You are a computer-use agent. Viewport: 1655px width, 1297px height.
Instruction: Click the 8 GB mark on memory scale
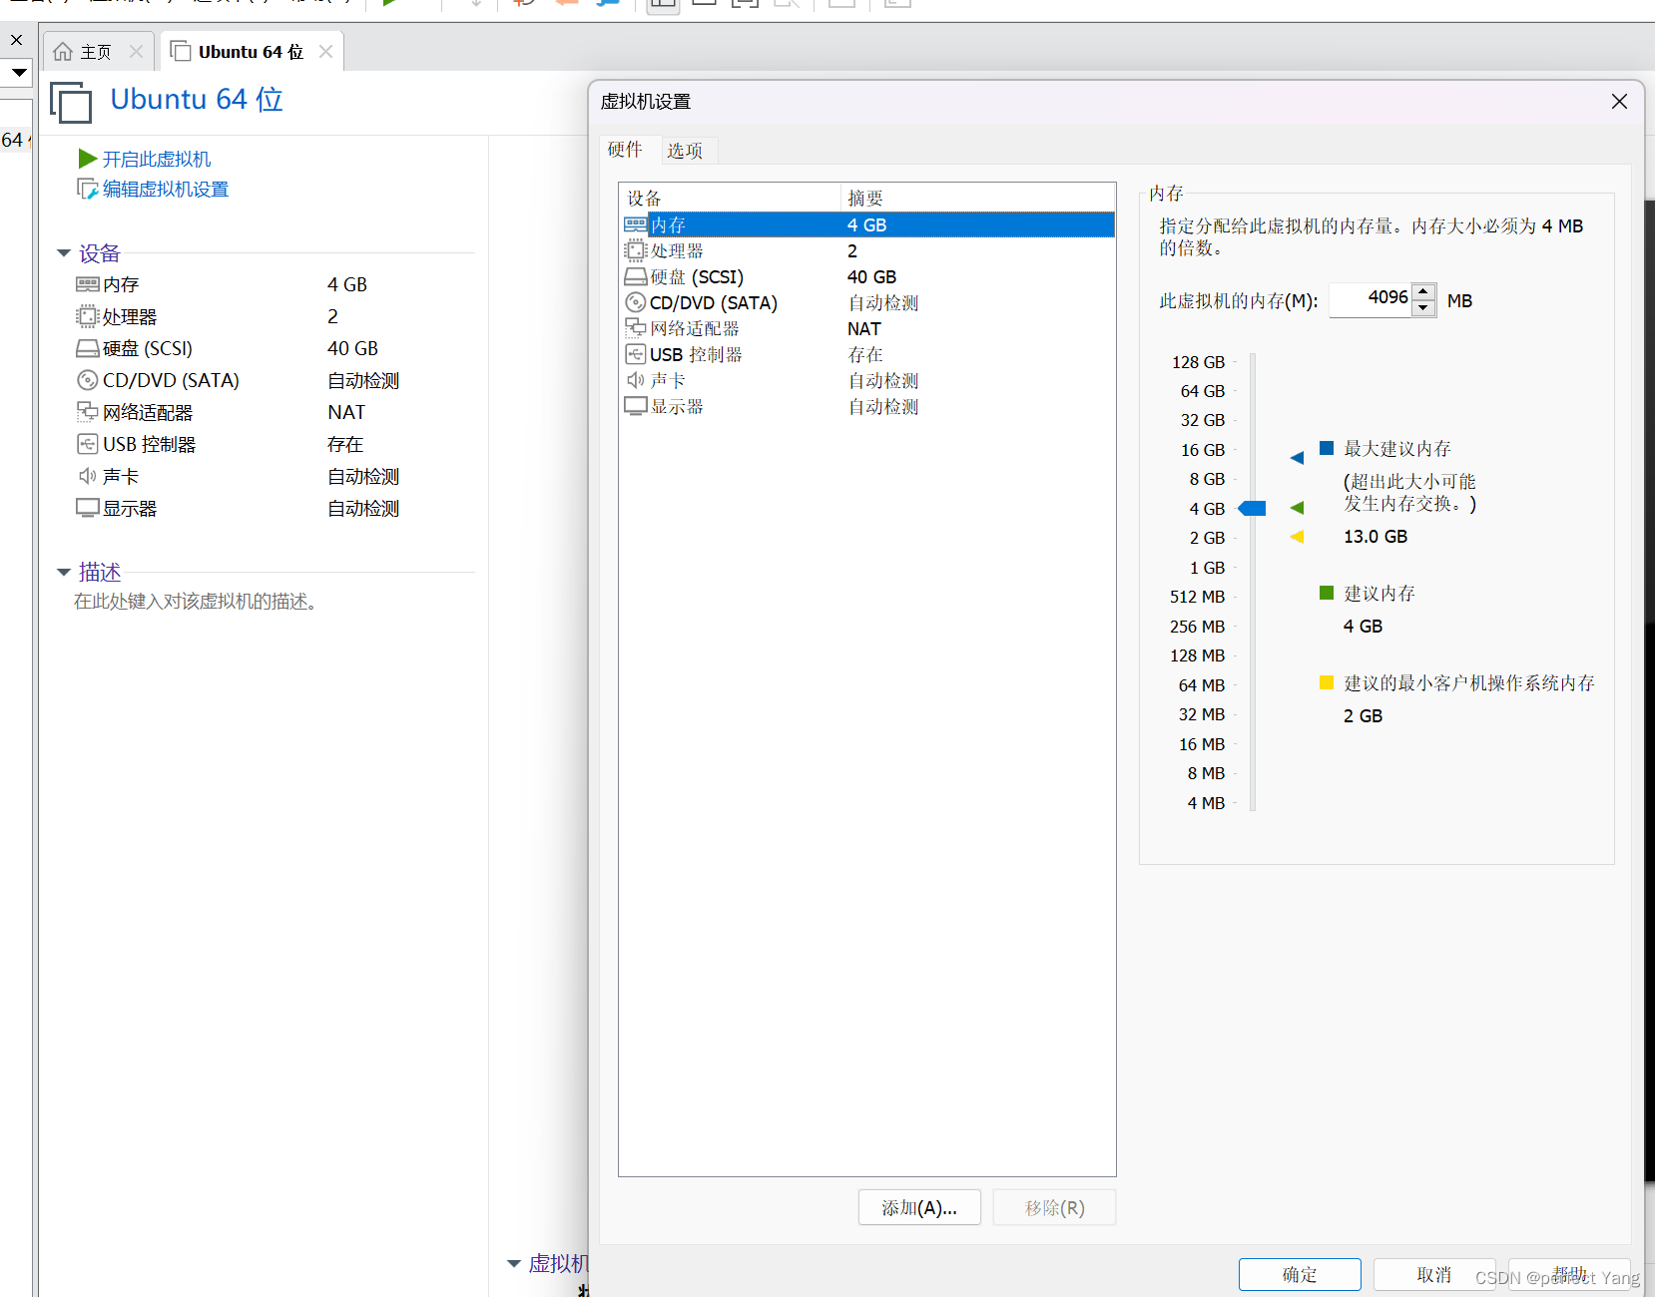[1207, 480]
